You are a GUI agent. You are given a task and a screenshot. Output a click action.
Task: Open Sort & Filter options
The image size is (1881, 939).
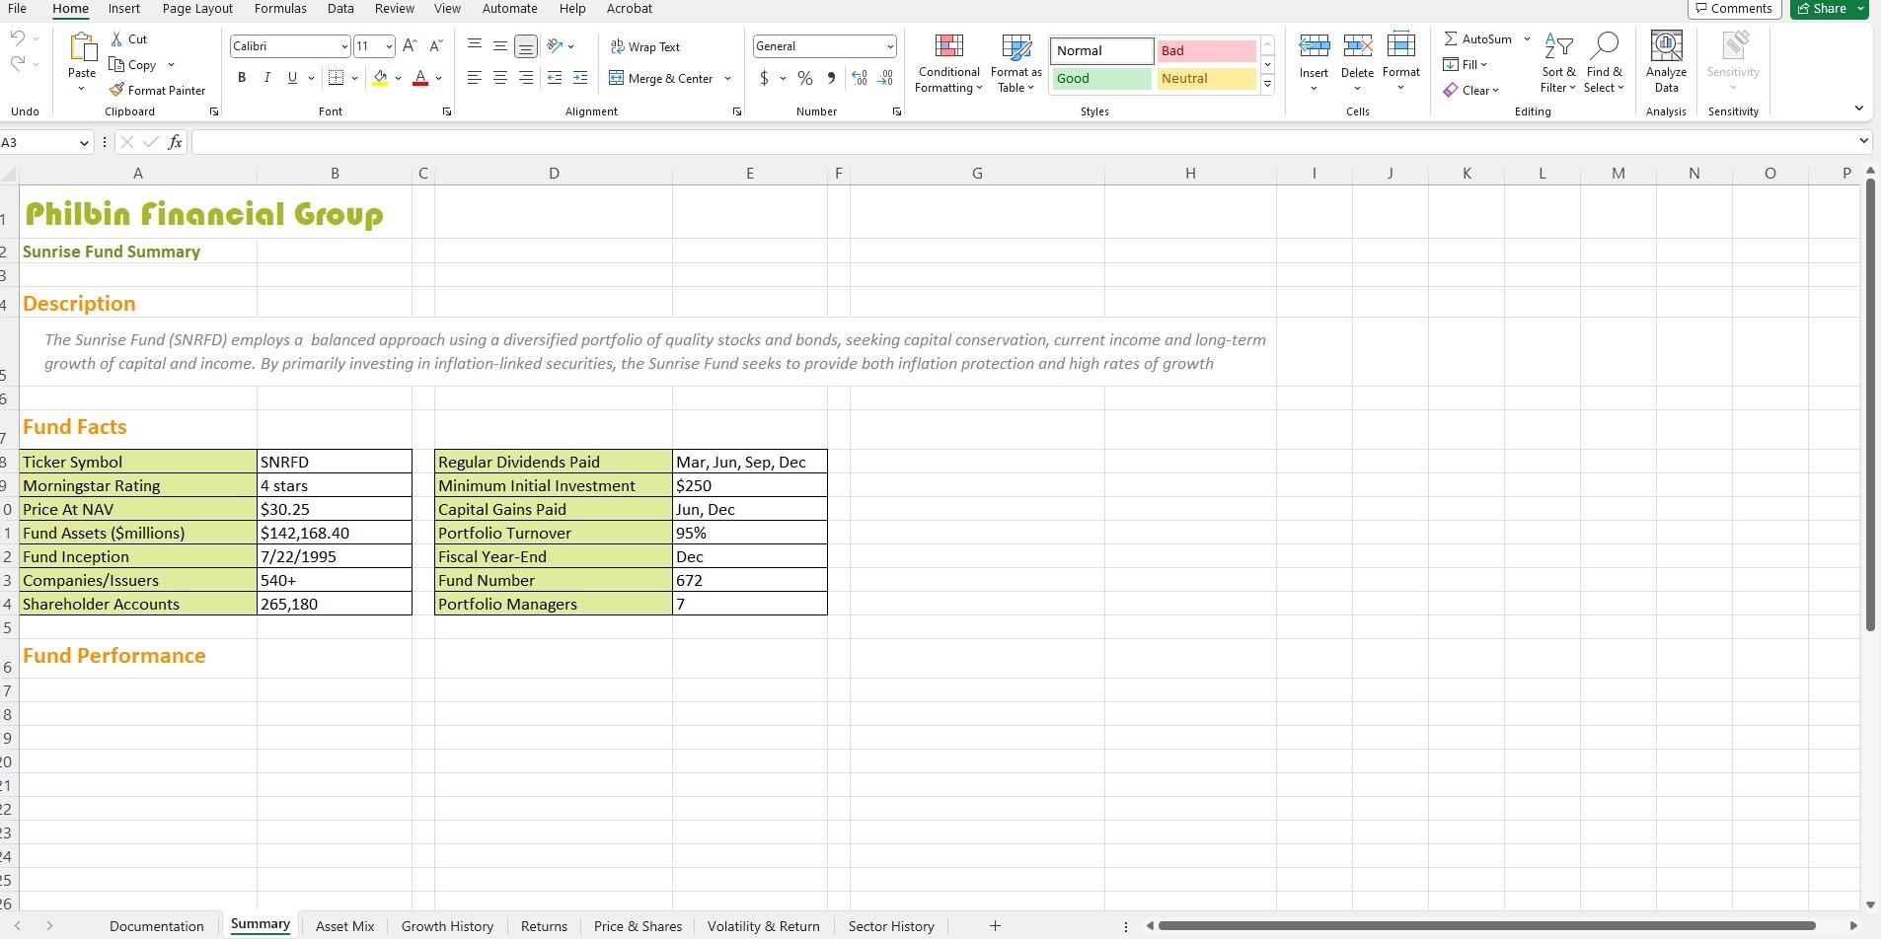coord(1558,62)
